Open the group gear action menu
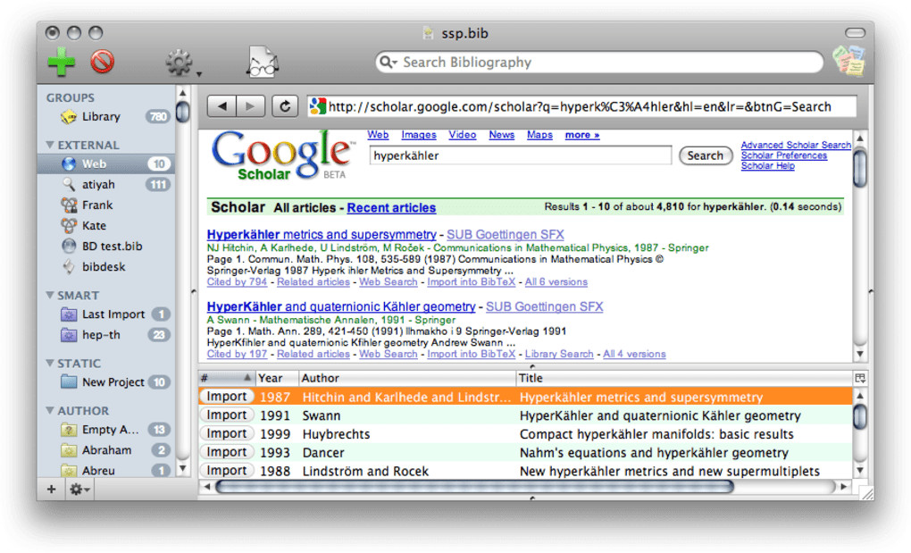Image resolution: width=911 pixels, height=553 pixels. 79,490
